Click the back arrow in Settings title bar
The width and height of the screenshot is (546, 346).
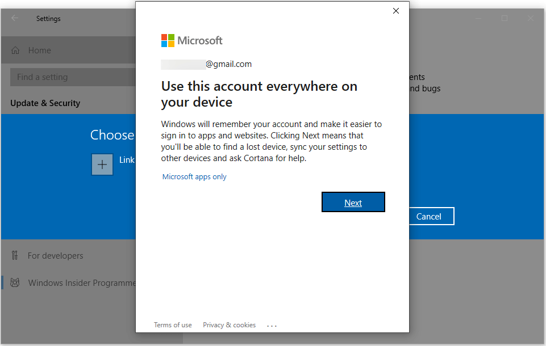(15, 18)
